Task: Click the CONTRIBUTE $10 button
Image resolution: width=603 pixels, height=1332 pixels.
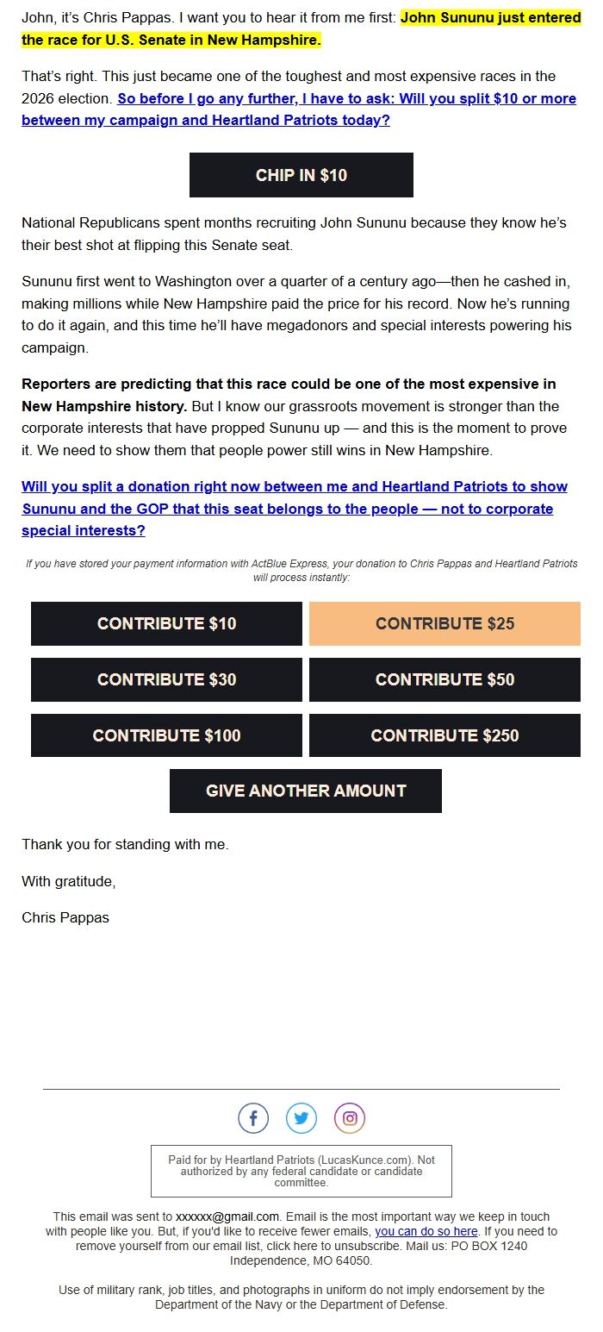Action: 166,623
